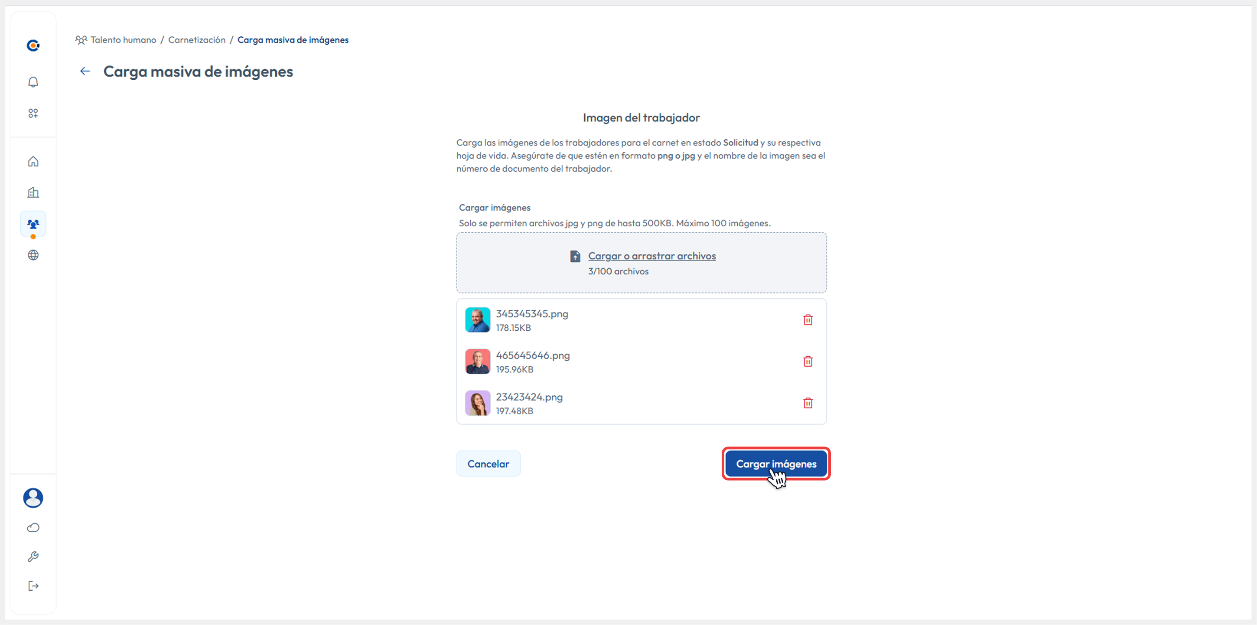
Task: Open the notifications bell icon
Action: [33, 82]
